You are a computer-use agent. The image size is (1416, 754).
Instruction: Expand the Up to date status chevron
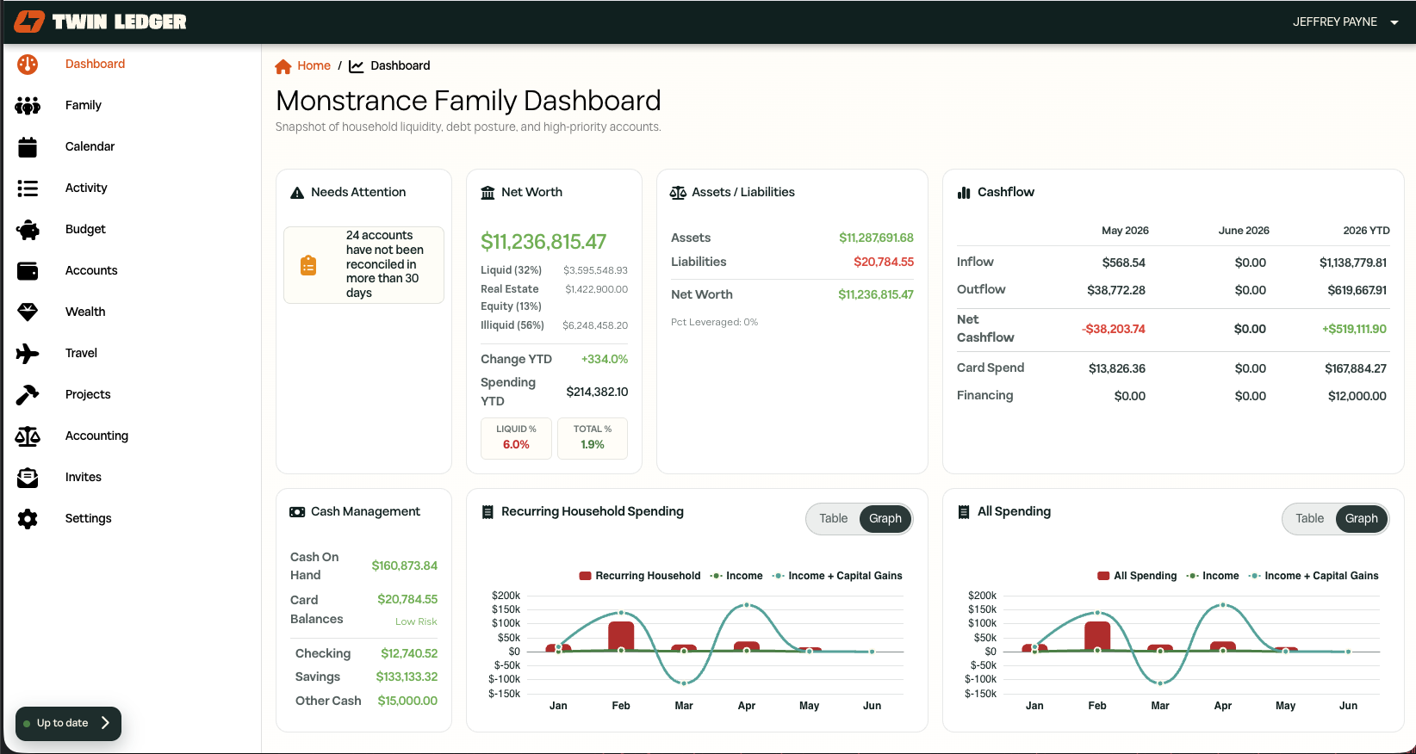[105, 723]
